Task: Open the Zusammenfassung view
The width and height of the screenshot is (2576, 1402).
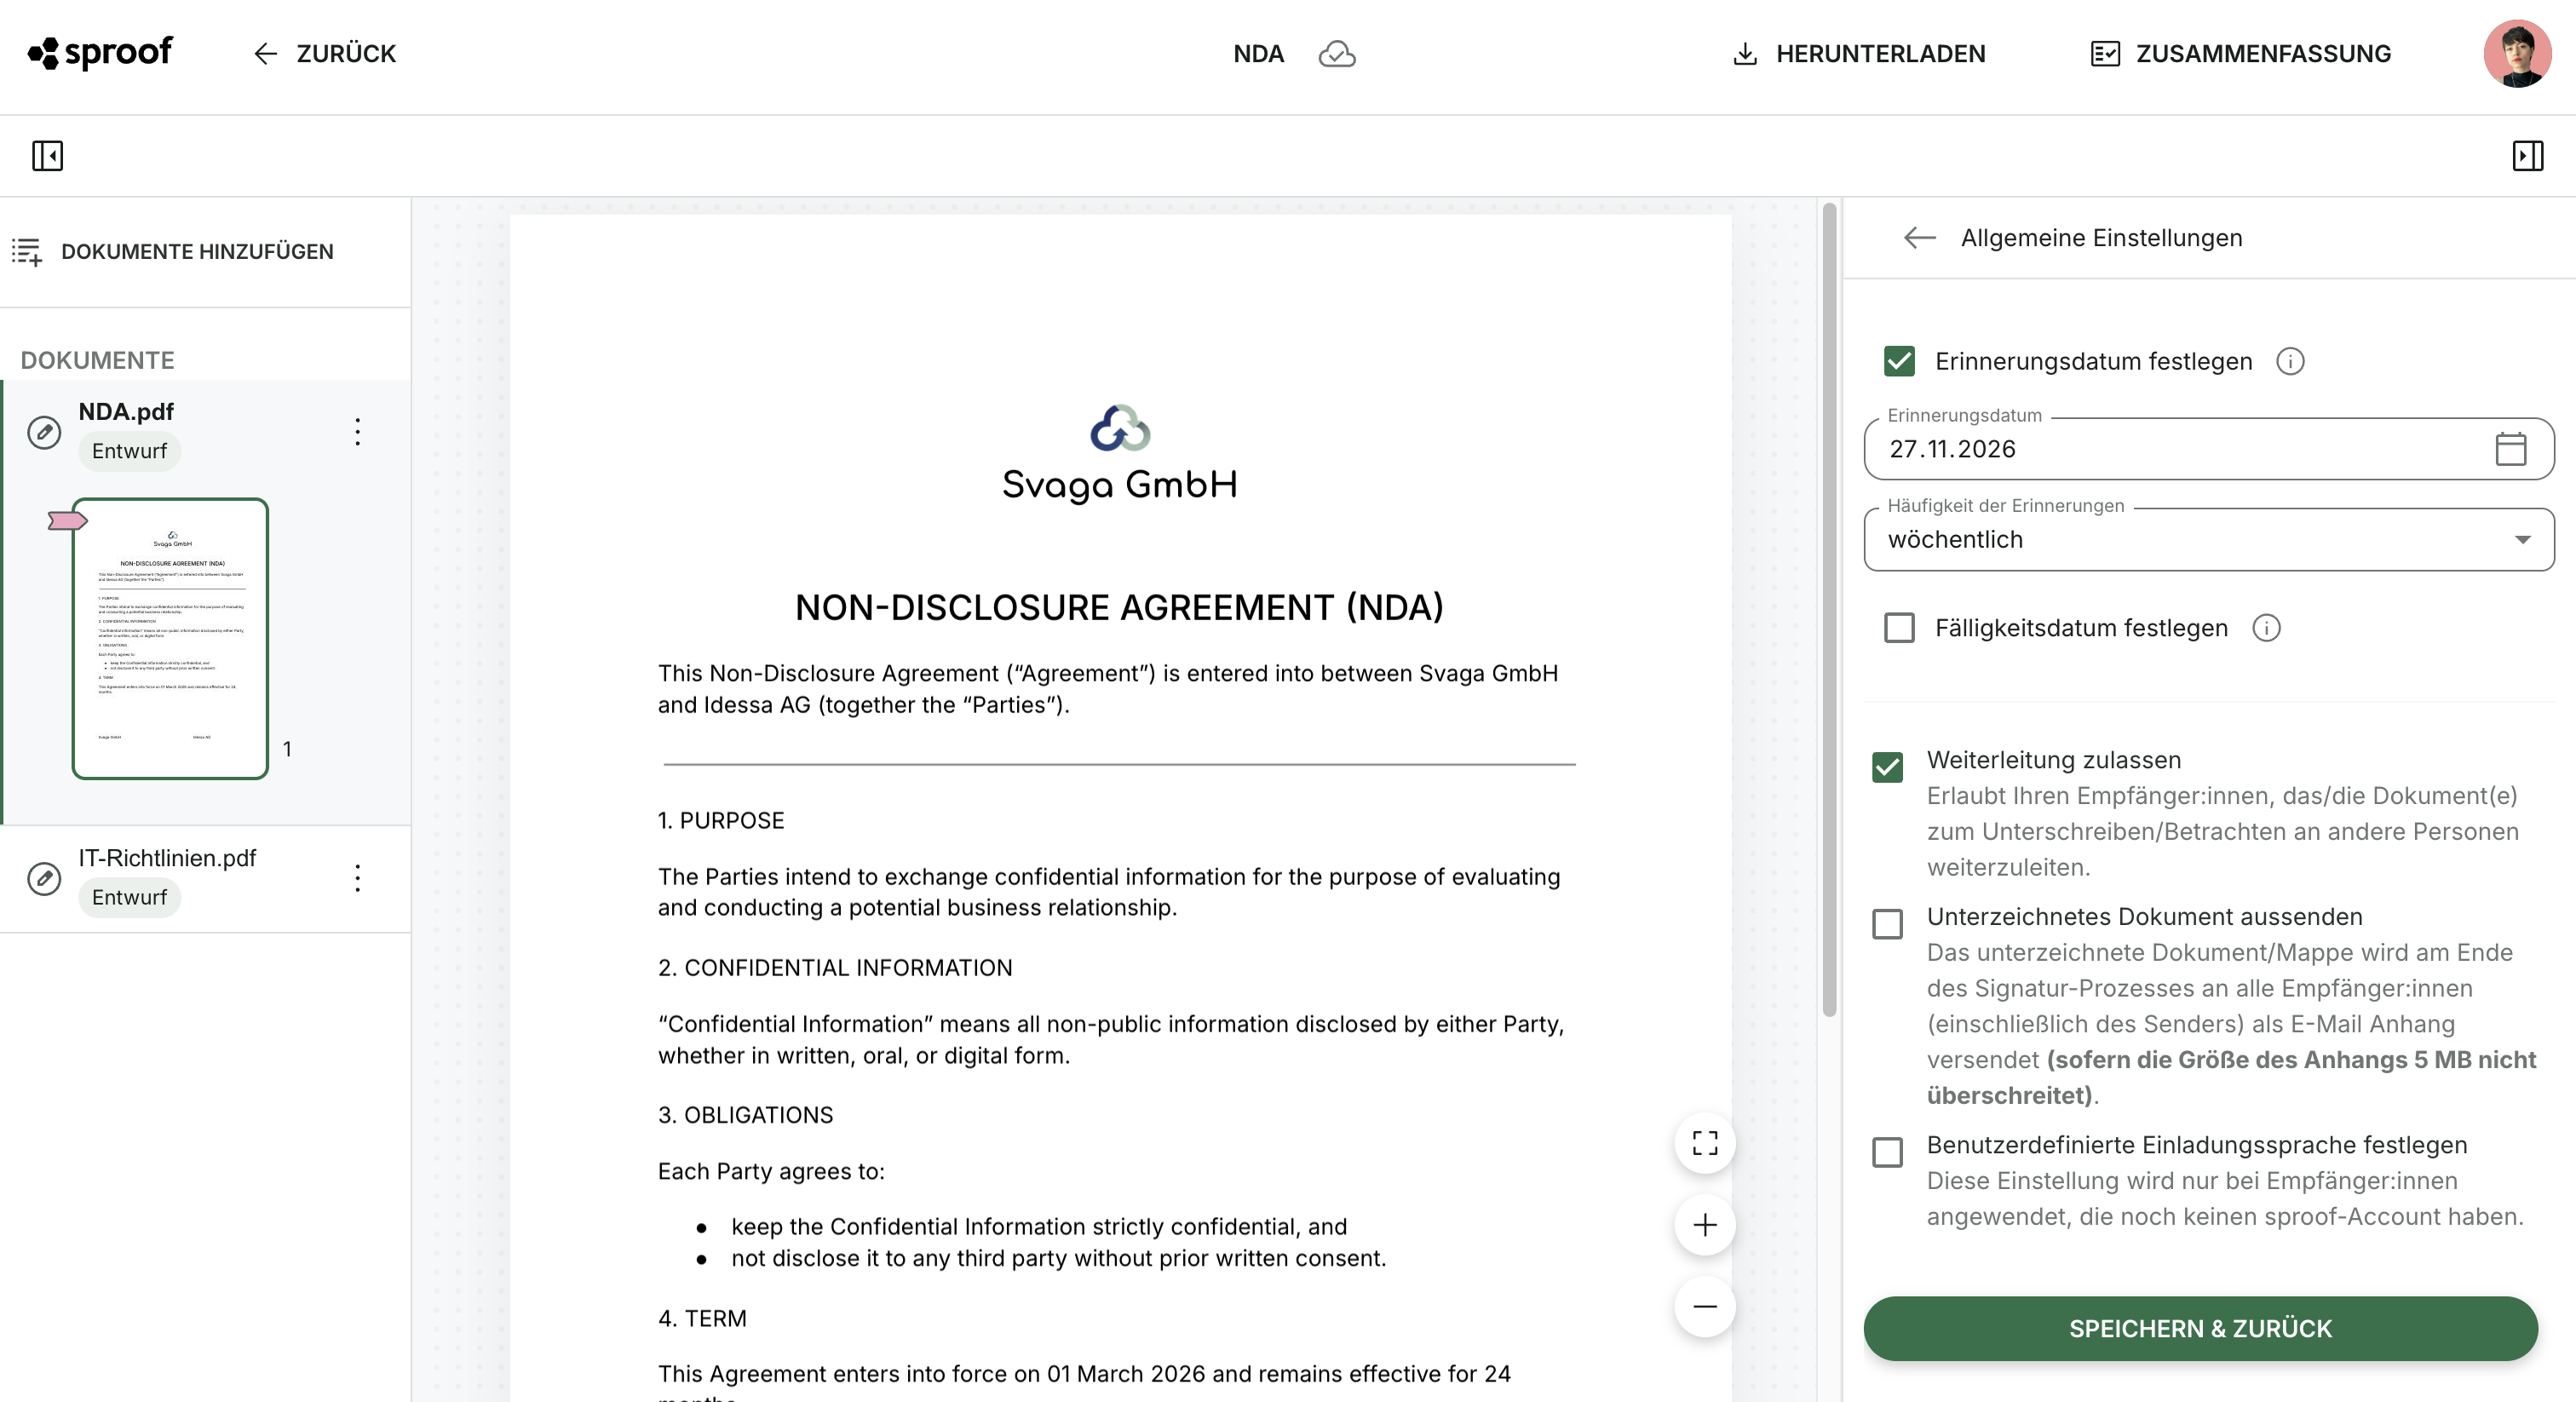Action: [x=2241, y=54]
